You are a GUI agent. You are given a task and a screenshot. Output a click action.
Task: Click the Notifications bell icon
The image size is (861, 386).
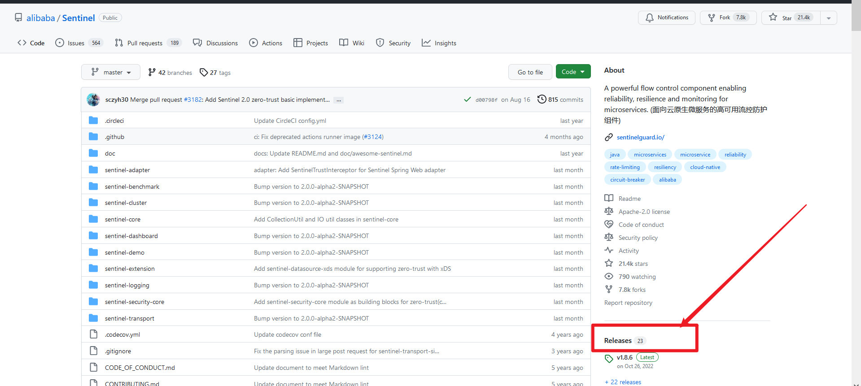(649, 17)
